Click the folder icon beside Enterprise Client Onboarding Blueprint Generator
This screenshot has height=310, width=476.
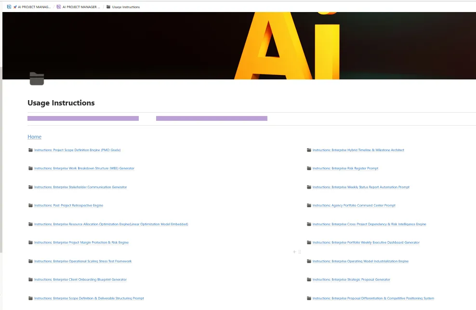click(x=30, y=279)
